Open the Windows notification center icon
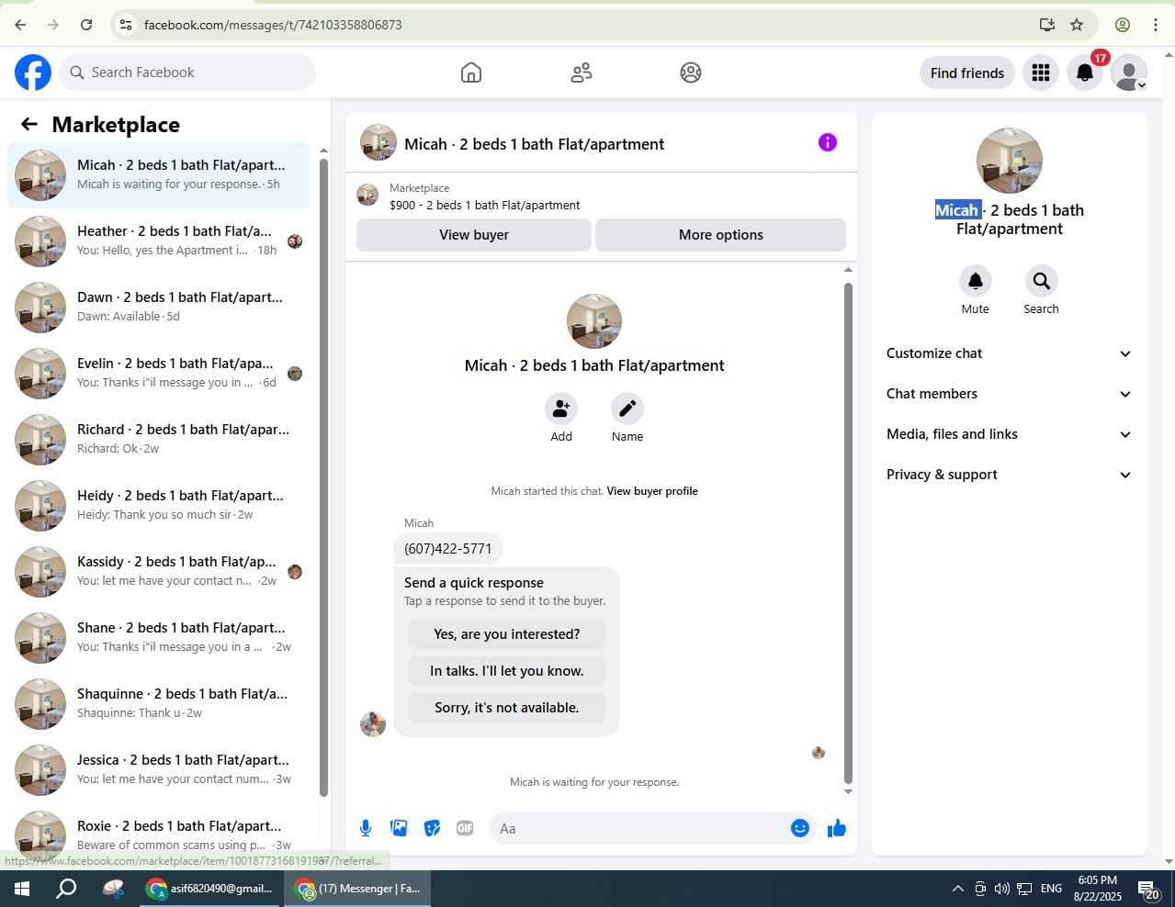 click(x=1149, y=889)
